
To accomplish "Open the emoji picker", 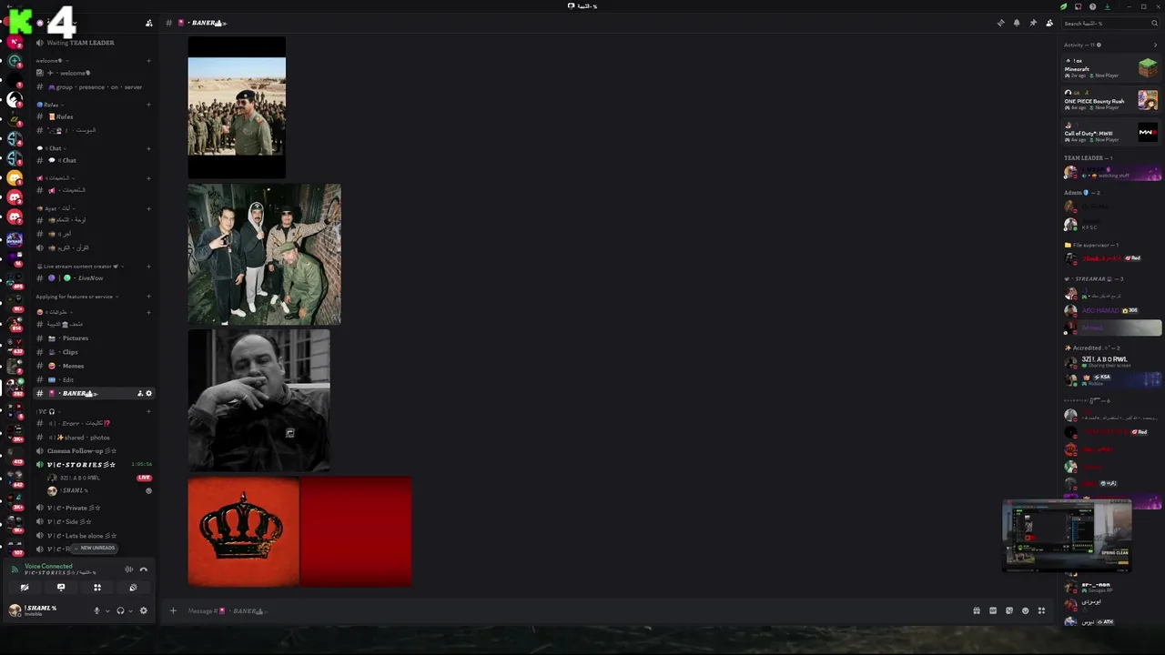I will click(x=1026, y=610).
